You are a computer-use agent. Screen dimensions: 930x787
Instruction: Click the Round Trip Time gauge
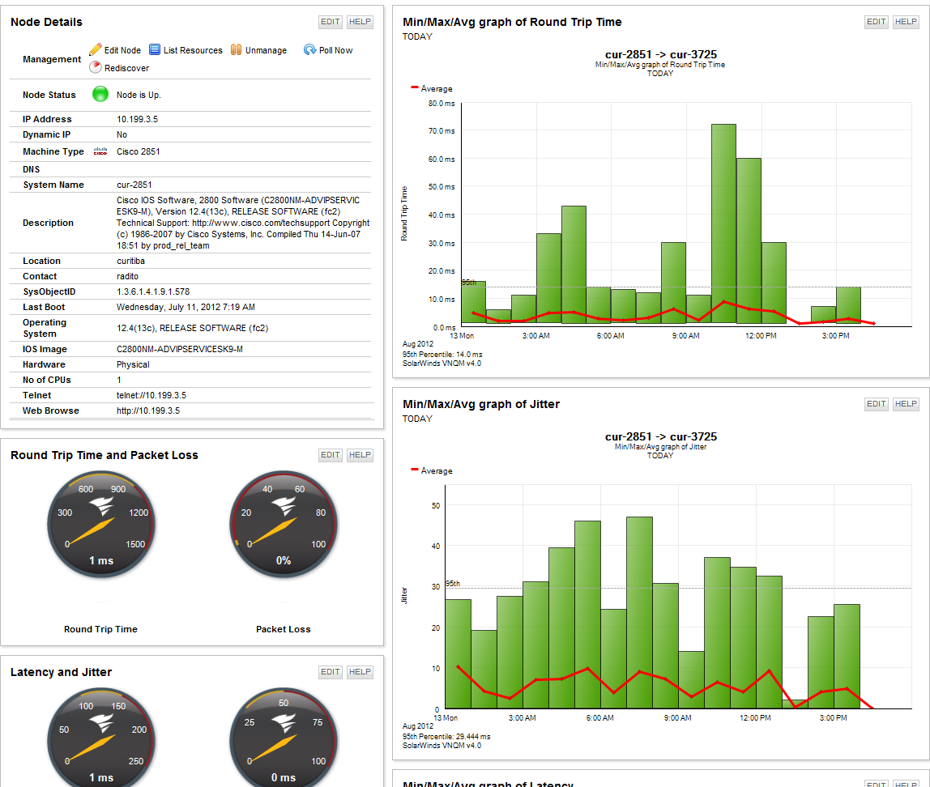point(100,525)
